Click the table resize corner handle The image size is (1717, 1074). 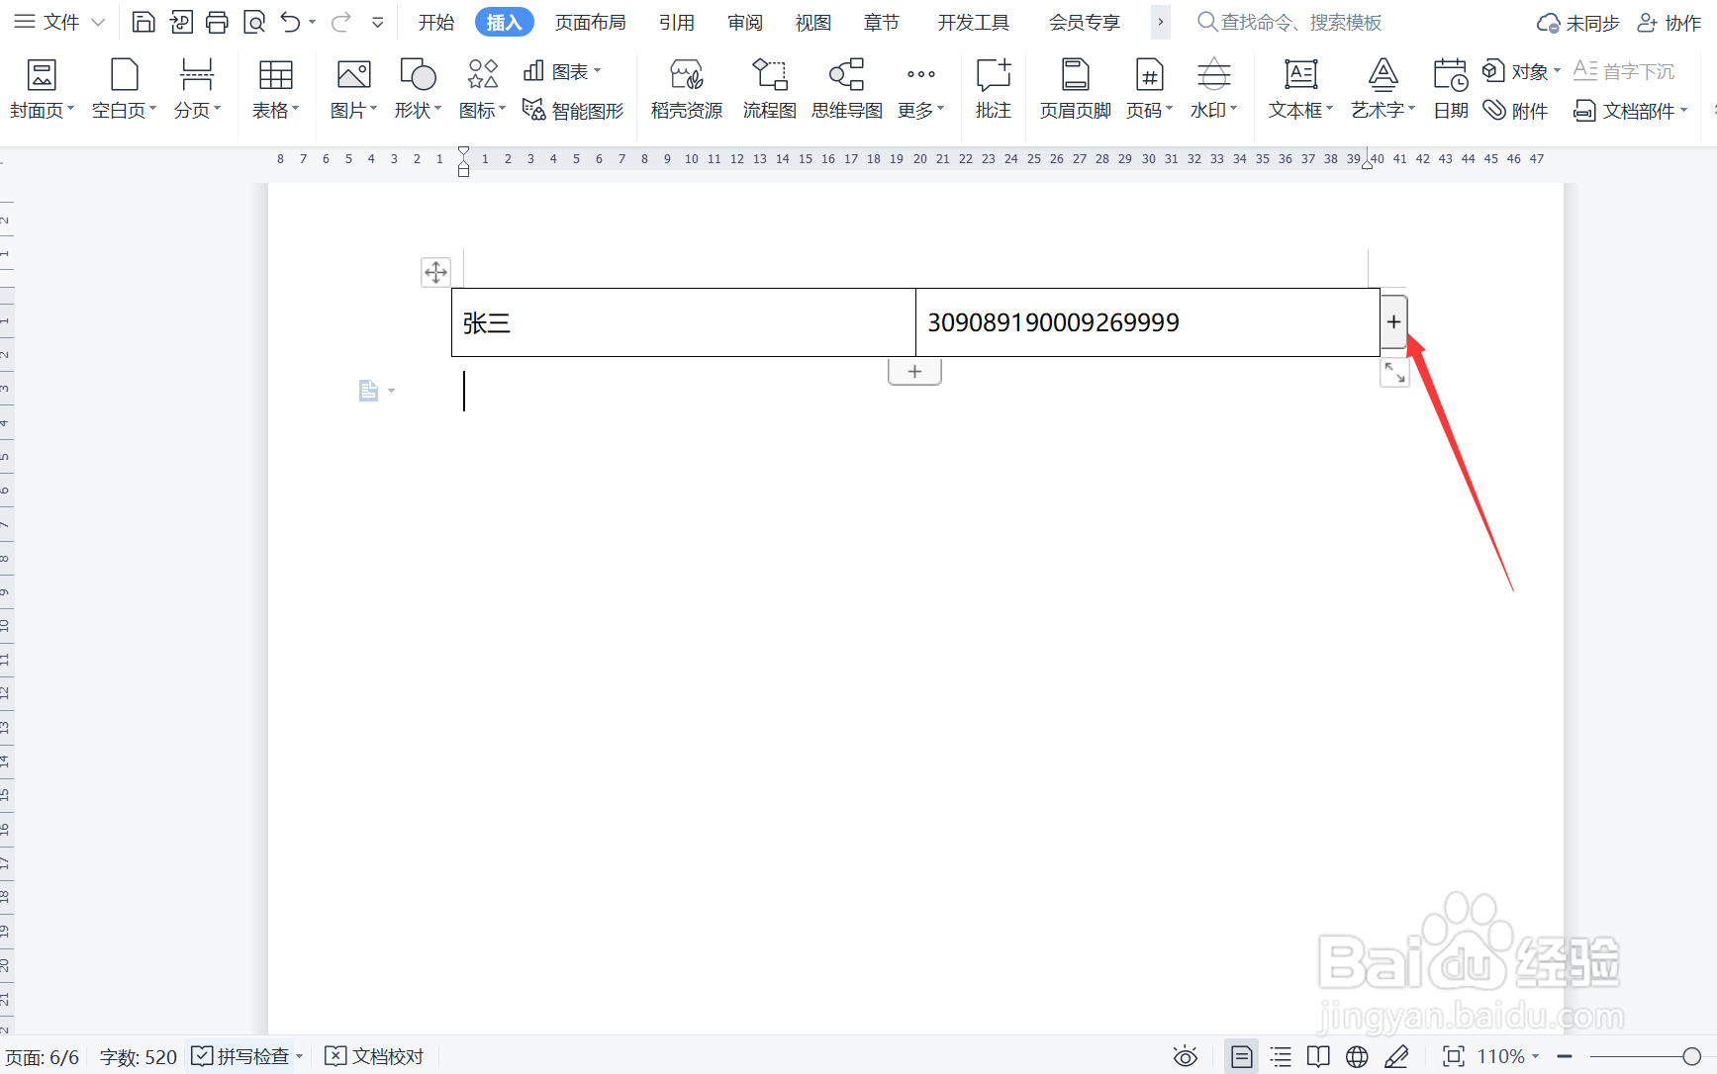click(1394, 373)
